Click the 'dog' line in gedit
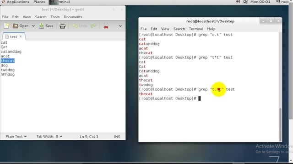The height and width of the screenshot is (164, 293). coord(4,65)
